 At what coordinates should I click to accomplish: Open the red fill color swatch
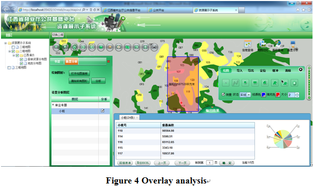coord(278,95)
